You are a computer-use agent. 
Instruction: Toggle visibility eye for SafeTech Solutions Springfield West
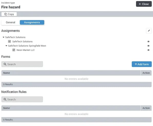coord(148,46)
